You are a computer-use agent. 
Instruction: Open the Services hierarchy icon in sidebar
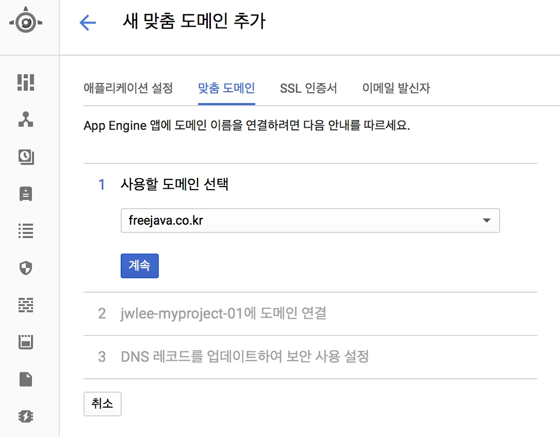point(26,120)
